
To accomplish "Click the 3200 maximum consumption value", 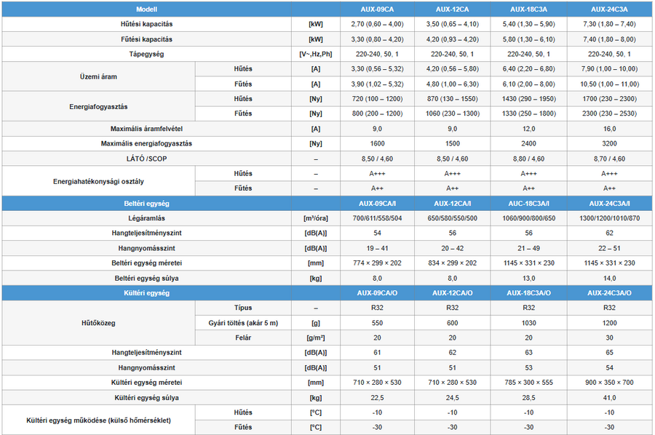I will click(609, 143).
